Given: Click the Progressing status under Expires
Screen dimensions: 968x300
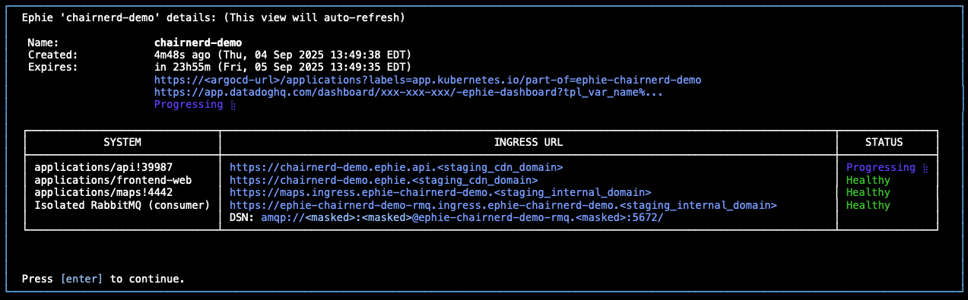Looking at the screenshot, I should click(x=189, y=105).
